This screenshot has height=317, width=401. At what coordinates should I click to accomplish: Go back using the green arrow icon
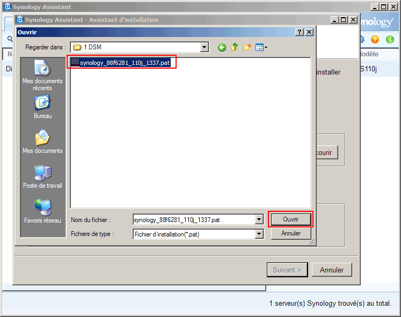point(222,48)
